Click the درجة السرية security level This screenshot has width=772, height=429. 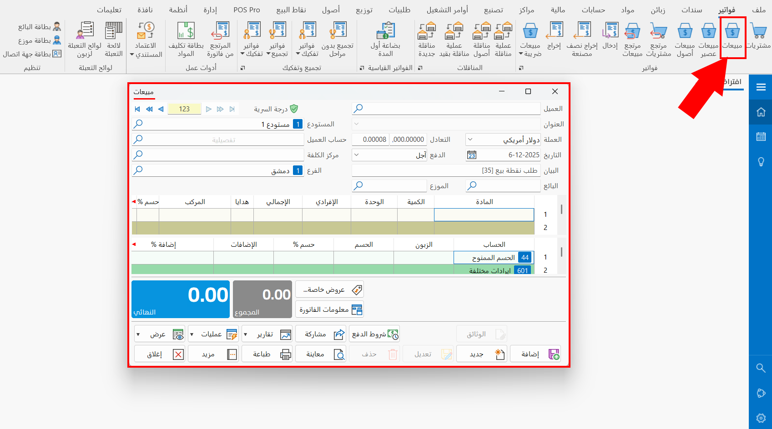click(x=276, y=109)
